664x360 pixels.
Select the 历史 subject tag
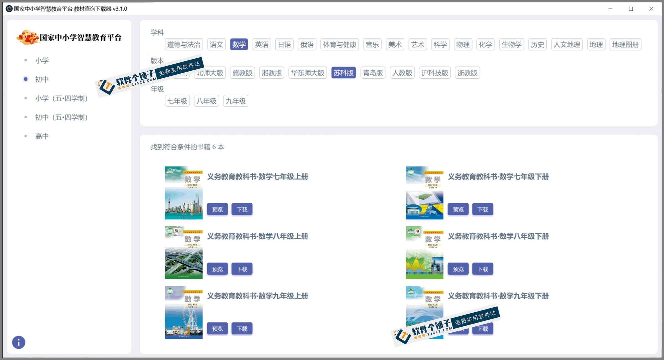click(x=537, y=44)
